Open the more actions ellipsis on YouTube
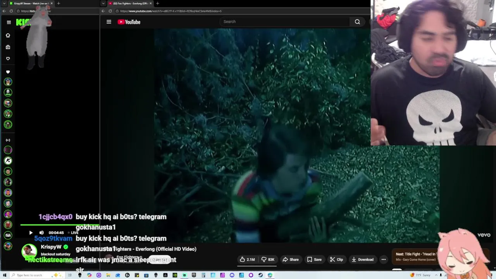The image size is (496, 279). pyautogui.click(x=384, y=260)
